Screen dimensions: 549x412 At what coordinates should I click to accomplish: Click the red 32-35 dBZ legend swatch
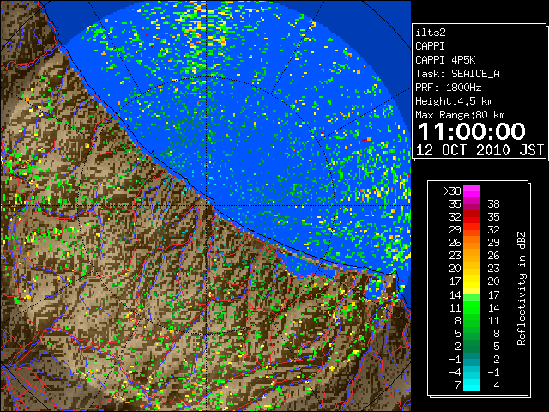[472, 217]
